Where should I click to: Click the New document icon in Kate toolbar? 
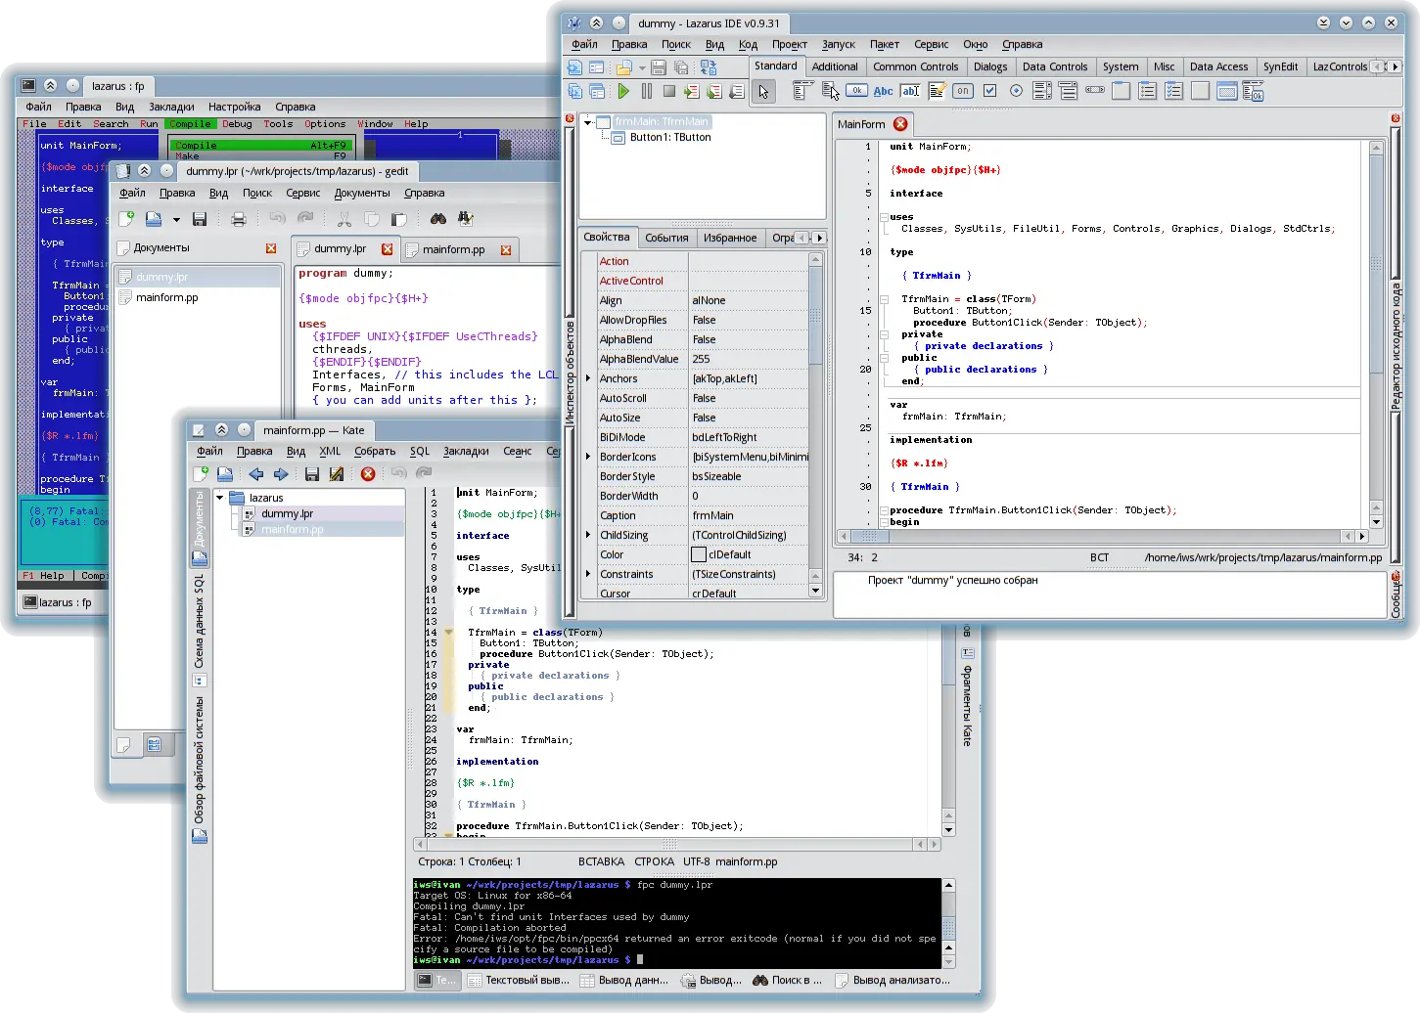(201, 474)
